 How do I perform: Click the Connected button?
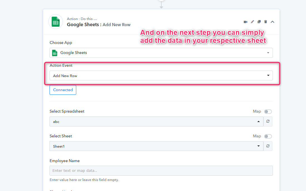tap(63, 90)
